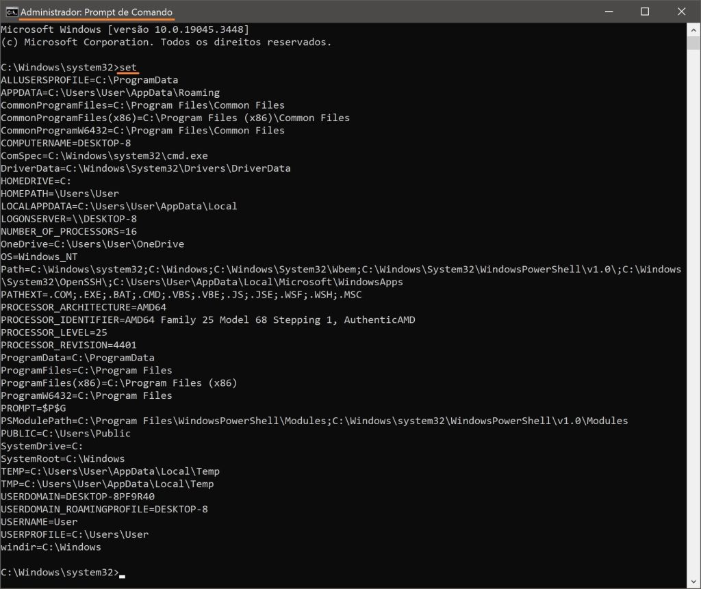Click the USERNAME=User line
Viewport: 701px width, 589px height.
39,521
